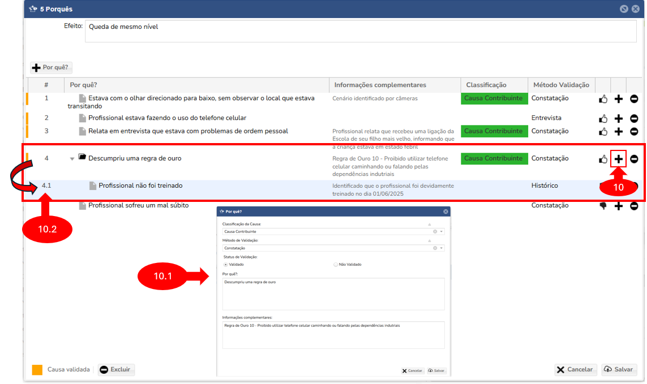Click 'Regra de Ouro 10' info text in row 4
Image resolution: width=647 pixels, height=384 pixels.
coord(391,166)
